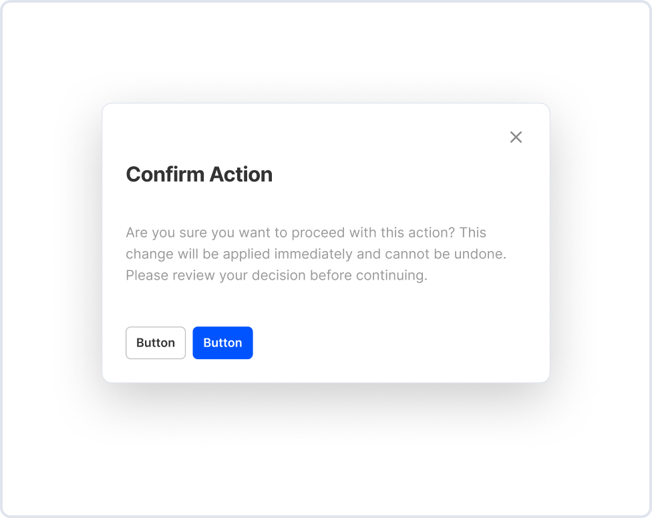Close the Confirm Action dialog
The width and height of the screenshot is (652, 518).
[516, 137]
